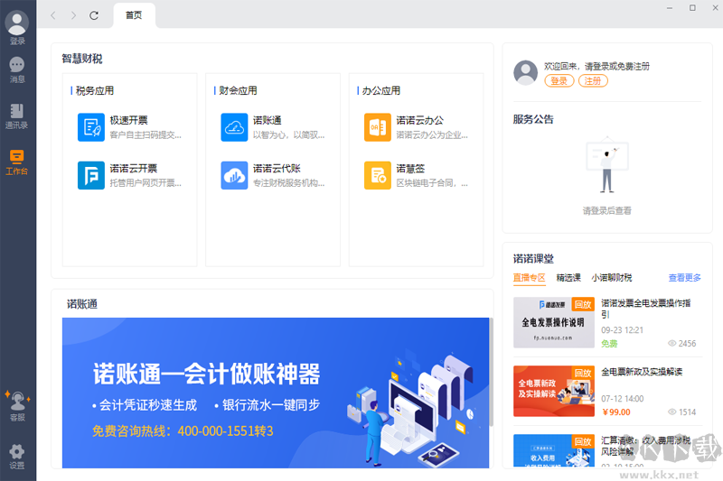Click the 智慧财税 heading
723x481 pixels.
click(82, 59)
